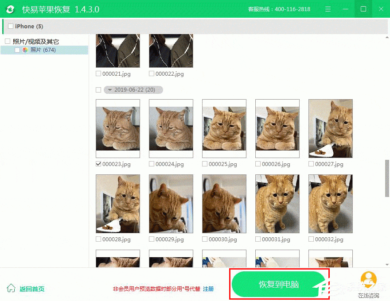
Task: Select 照片 (674) in the sidebar tree
Action: (x=43, y=50)
